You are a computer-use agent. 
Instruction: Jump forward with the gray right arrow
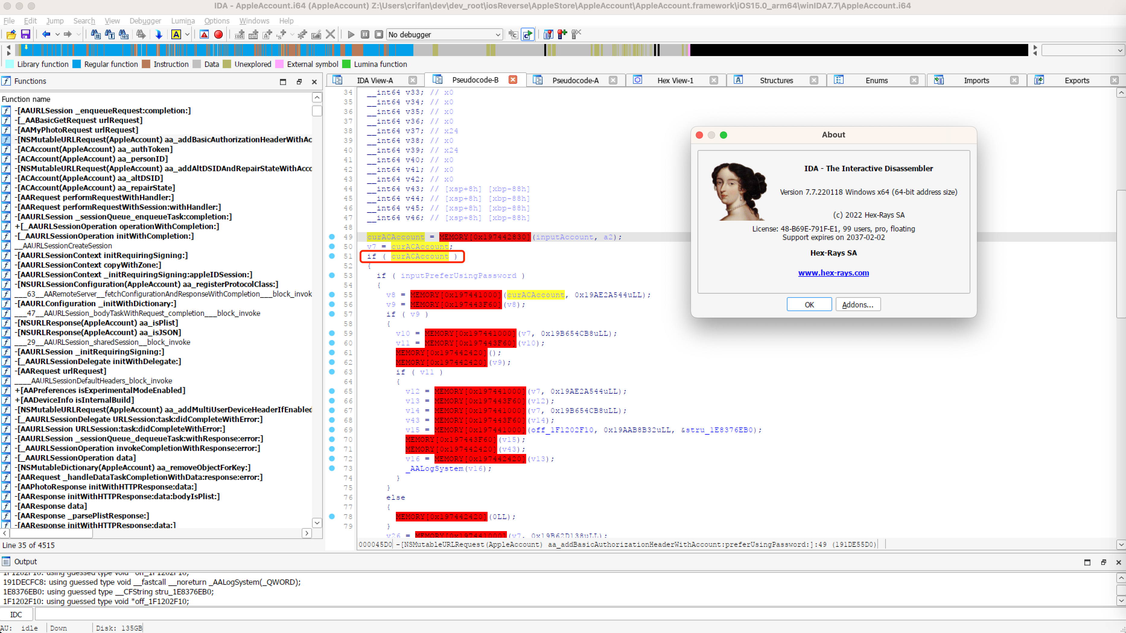coord(68,34)
